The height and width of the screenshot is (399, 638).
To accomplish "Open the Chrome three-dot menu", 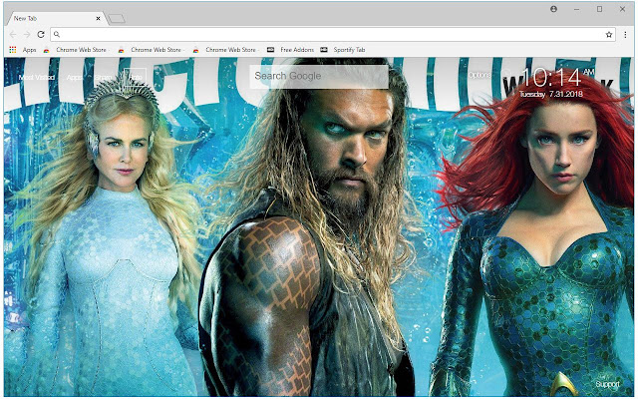I will (x=625, y=35).
